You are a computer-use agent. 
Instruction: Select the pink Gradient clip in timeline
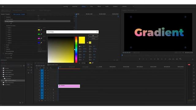69,86
